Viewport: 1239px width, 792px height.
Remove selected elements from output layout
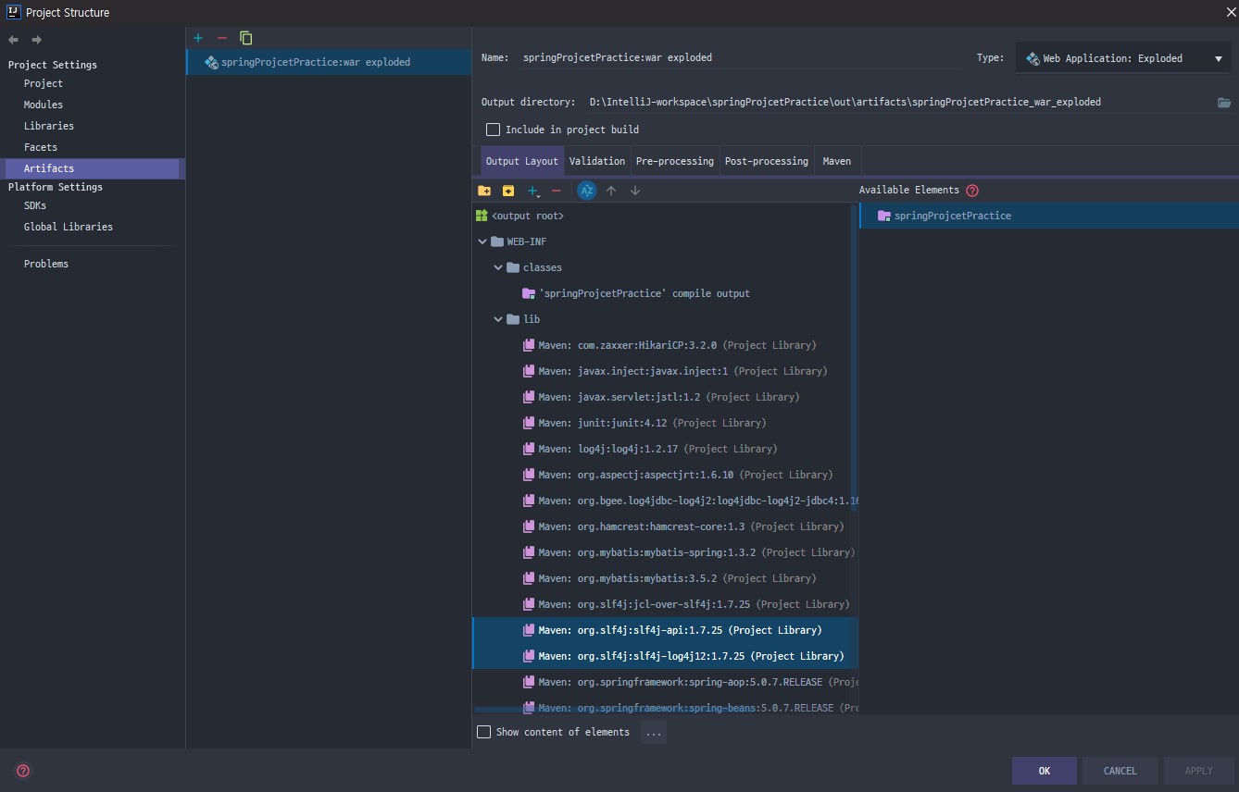(557, 191)
